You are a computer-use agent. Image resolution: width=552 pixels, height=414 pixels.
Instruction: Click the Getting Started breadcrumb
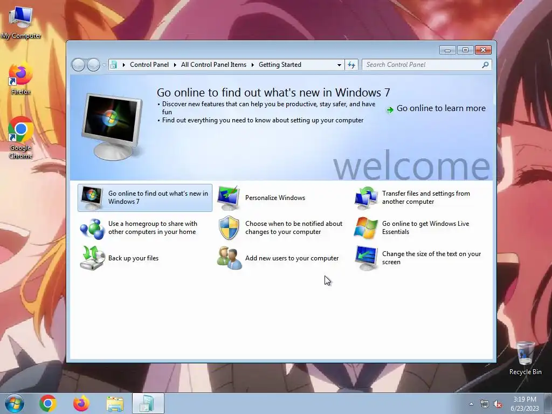click(280, 65)
